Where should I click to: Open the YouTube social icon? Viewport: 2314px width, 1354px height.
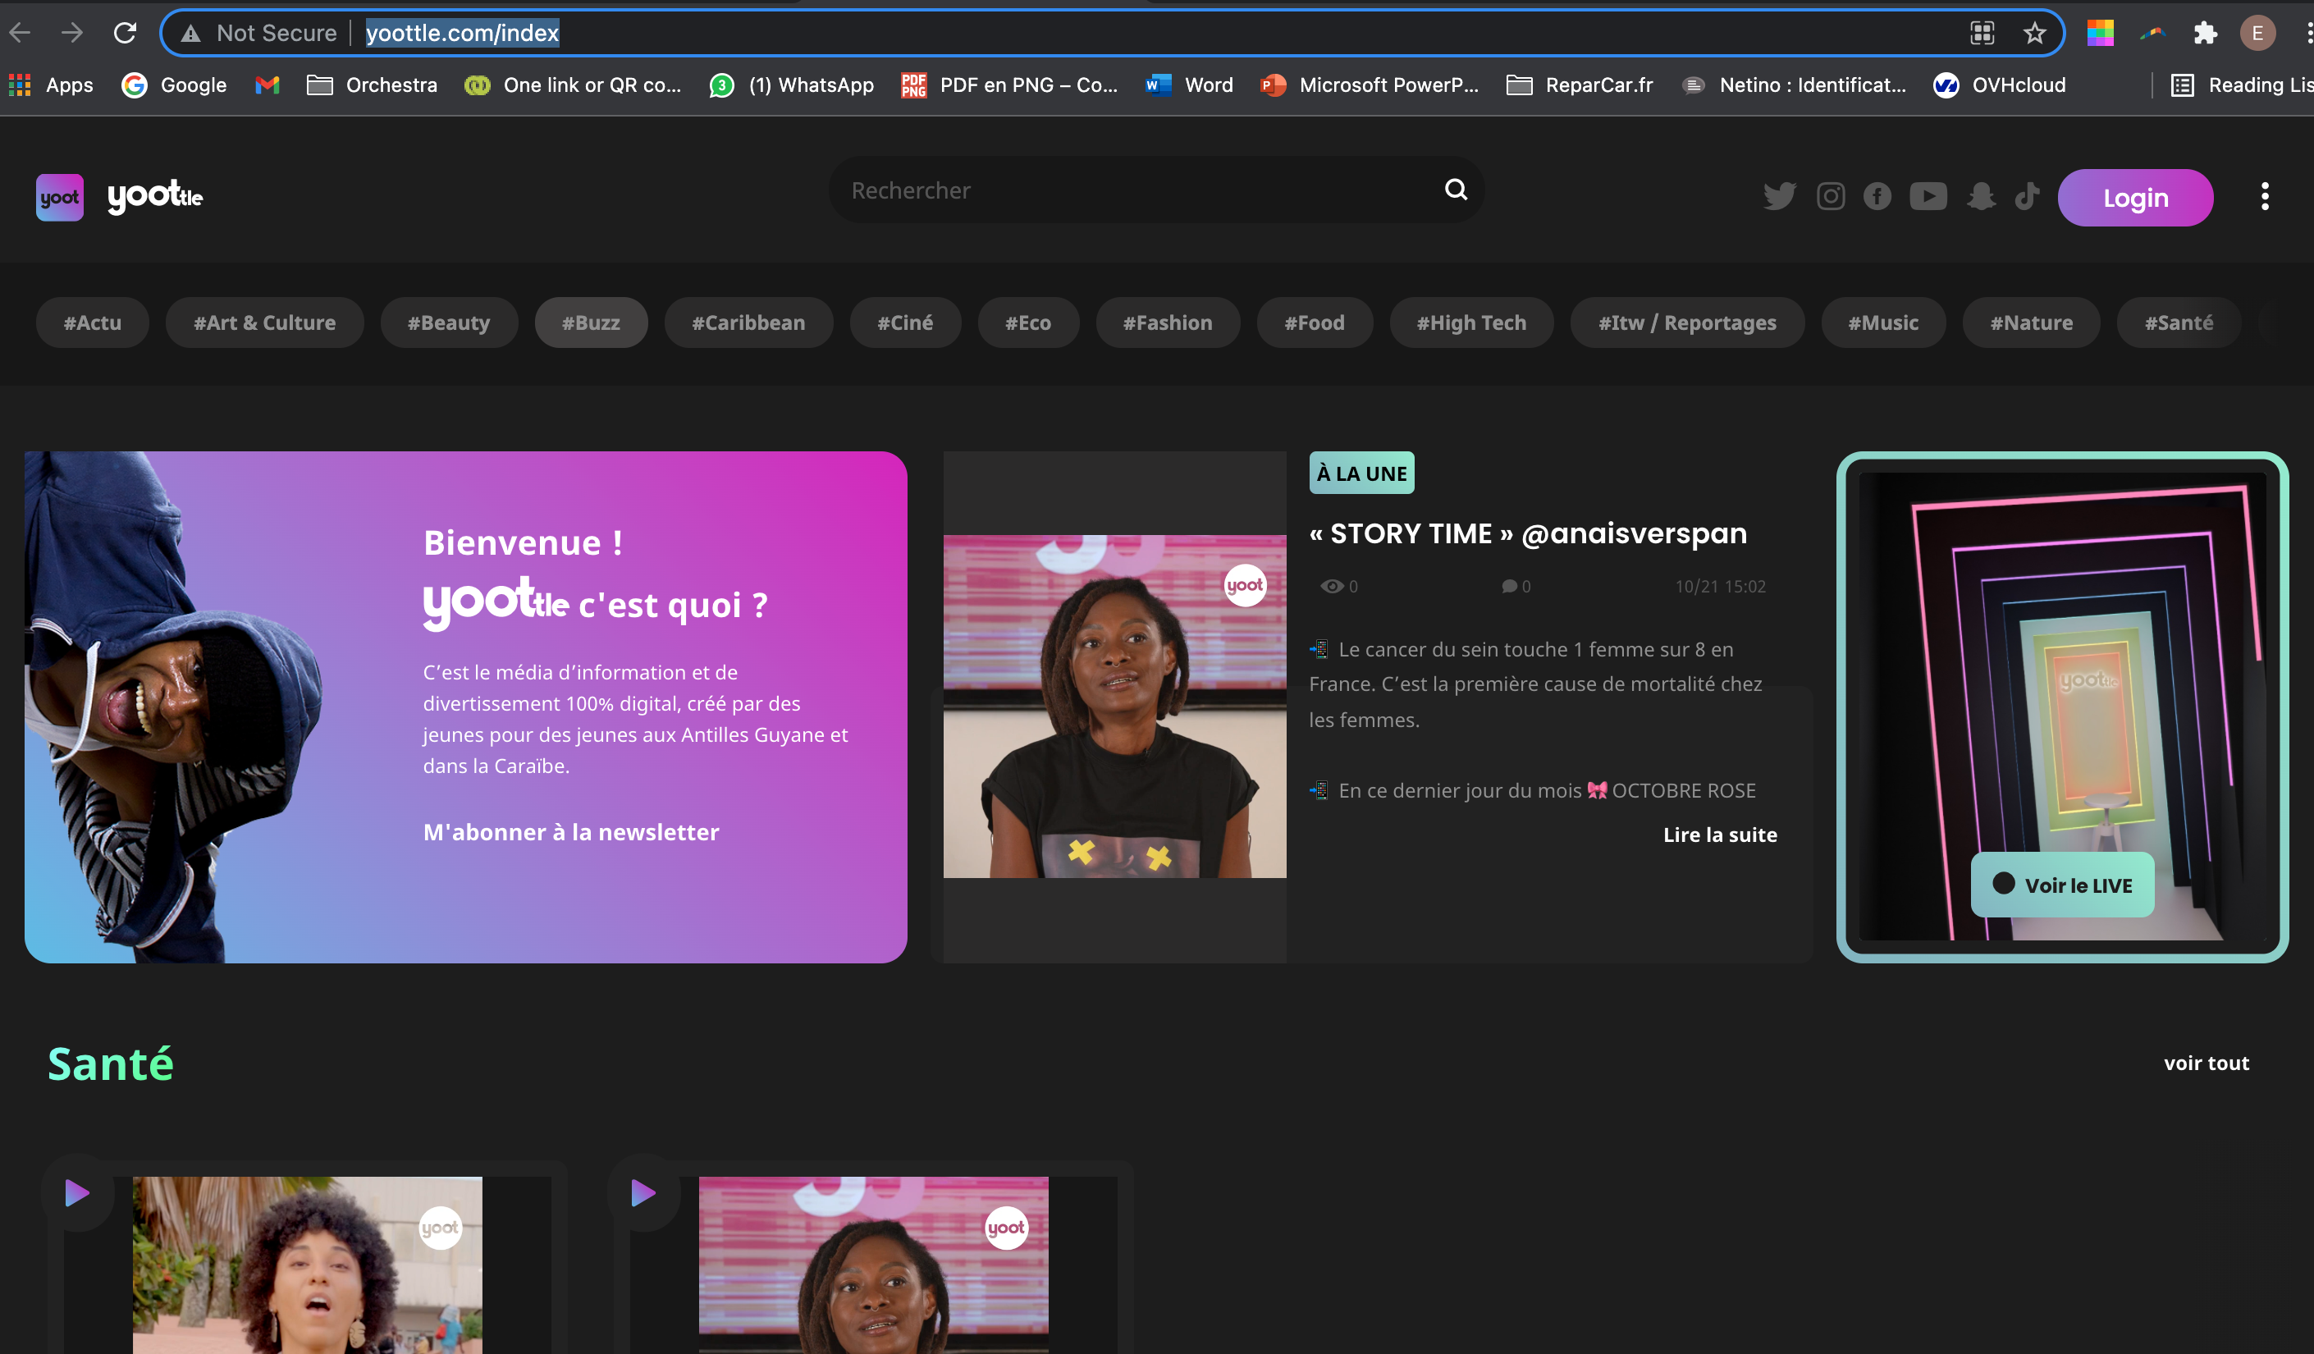(1928, 197)
